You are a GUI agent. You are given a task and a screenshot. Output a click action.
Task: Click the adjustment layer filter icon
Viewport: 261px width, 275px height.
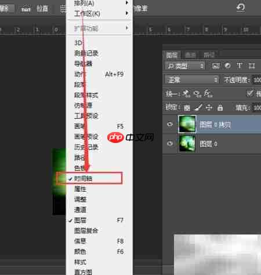tap(227, 66)
